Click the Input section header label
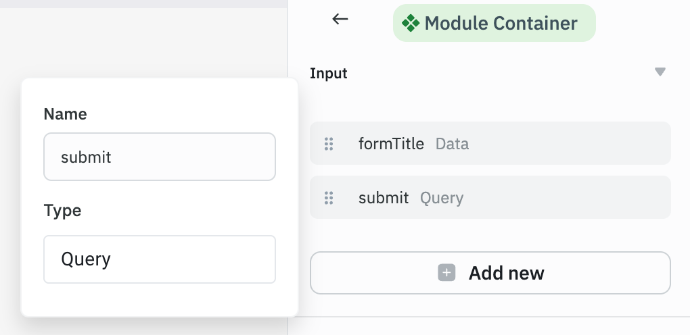The height and width of the screenshot is (335, 690). [x=329, y=74]
